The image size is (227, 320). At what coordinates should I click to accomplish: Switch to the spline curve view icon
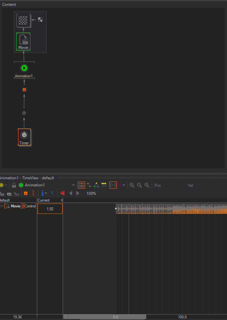click(89, 185)
